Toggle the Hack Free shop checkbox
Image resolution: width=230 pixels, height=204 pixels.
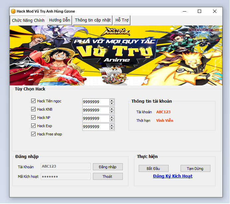pyautogui.click(x=33, y=134)
